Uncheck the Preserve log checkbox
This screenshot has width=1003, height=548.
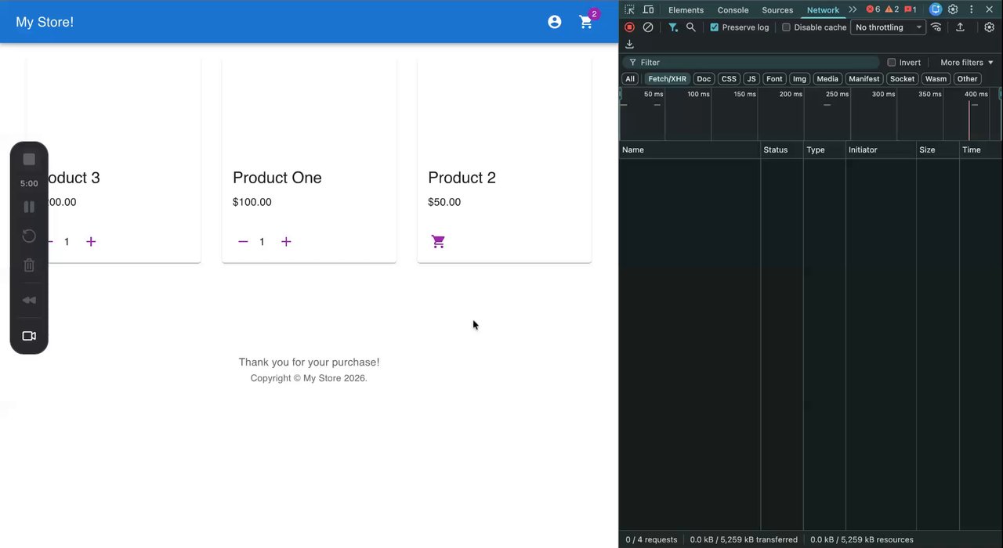pyautogui.click(x=714, y=27)
